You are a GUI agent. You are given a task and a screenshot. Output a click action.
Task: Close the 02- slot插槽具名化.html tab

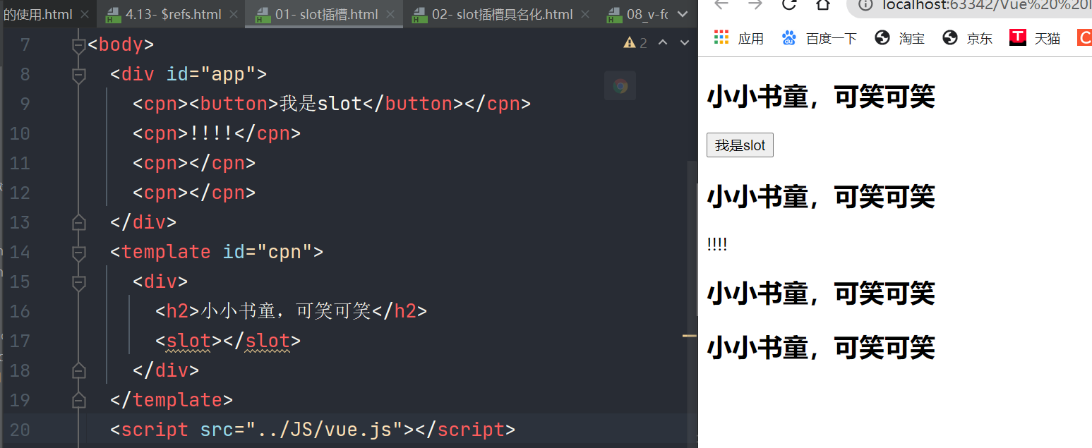[x=584, y=14]
